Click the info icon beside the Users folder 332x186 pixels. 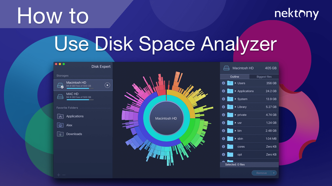tap(224, 83)
